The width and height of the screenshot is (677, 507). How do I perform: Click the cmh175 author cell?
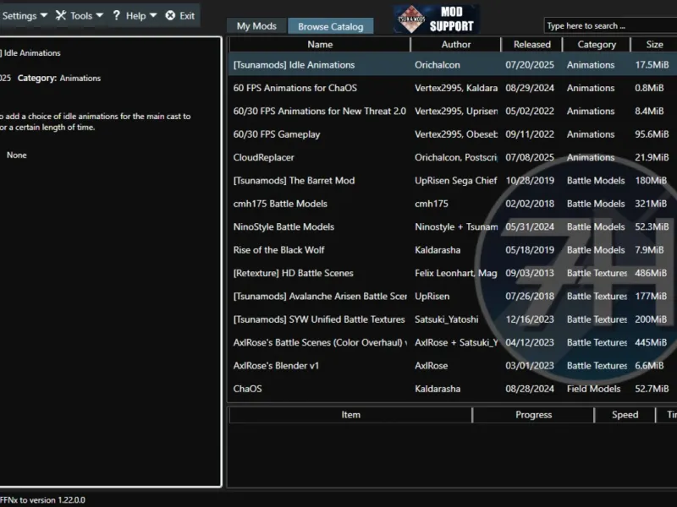(x=432, y=204)
